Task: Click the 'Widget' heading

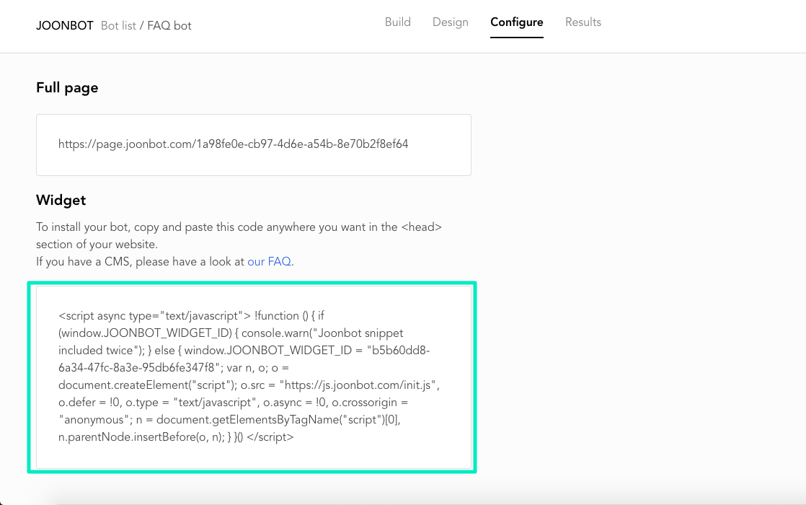Action: pos(61,200)
